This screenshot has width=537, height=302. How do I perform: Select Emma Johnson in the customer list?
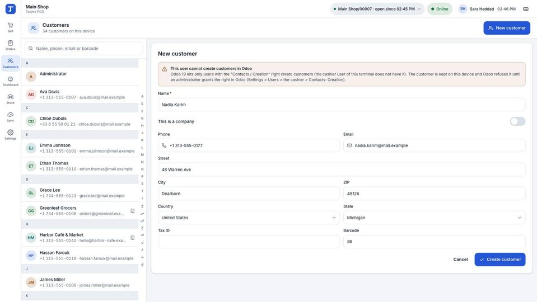pos(80,148)
